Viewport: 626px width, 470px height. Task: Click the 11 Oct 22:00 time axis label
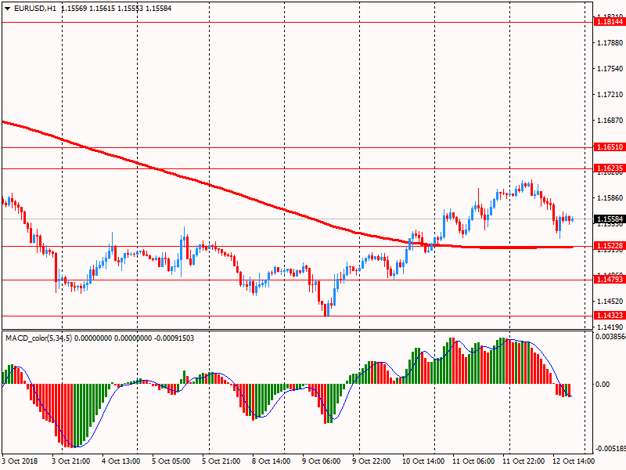[523, 461]
